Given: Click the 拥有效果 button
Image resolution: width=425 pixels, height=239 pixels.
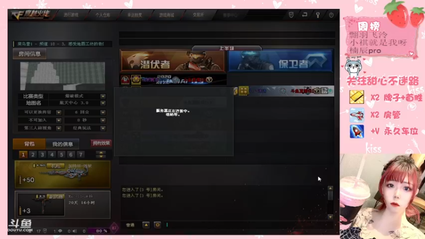Looking at the screenshot, I should (x=101, y=143).
